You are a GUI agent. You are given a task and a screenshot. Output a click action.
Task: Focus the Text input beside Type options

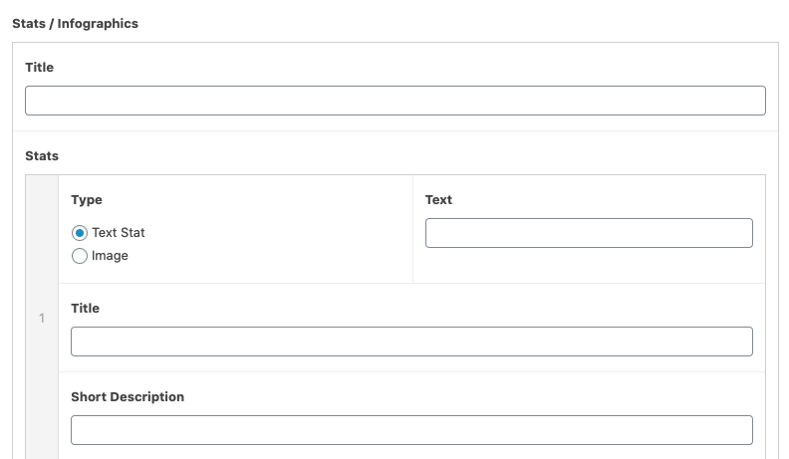point(589,233)
